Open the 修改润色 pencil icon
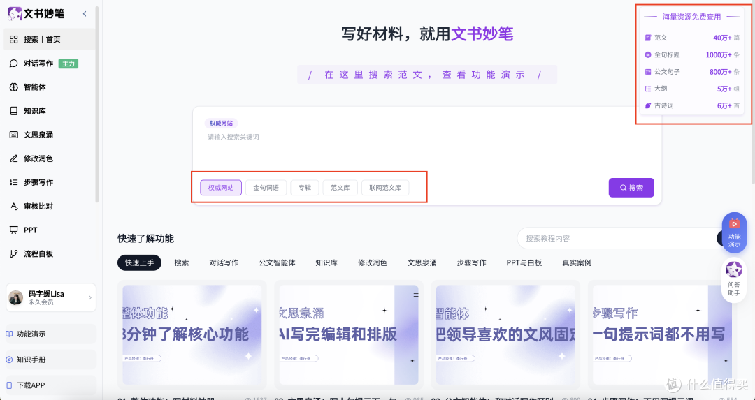Viewport: 755px width, 400px height. pyautogui.click(x=13, y=158)
